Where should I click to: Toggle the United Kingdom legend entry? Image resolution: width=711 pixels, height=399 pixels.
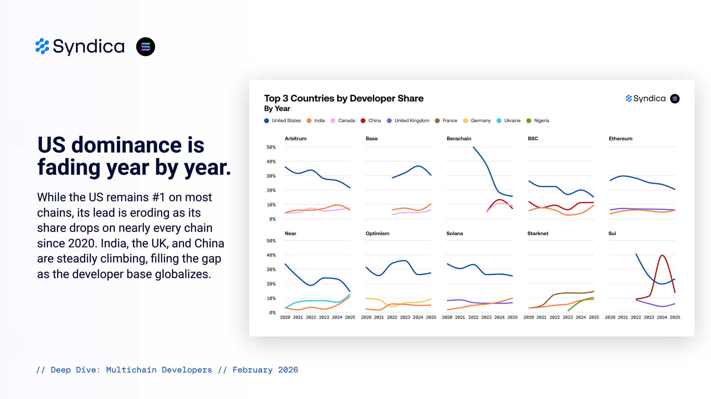coord(408,121)
